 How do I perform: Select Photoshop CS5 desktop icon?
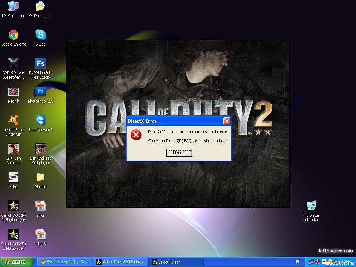(x=40, y=95)
